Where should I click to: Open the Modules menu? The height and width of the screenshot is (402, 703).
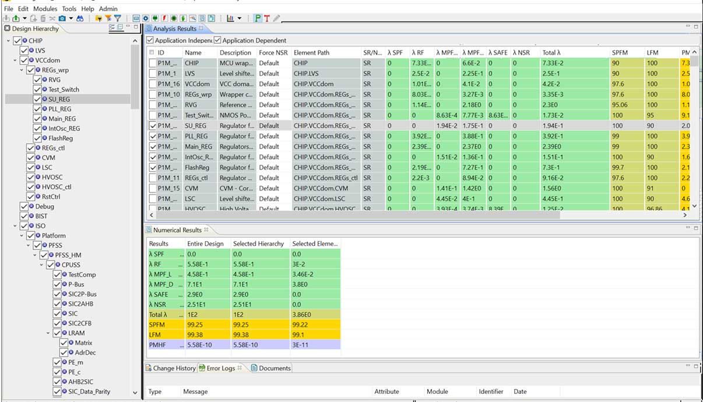click(45, 9)
